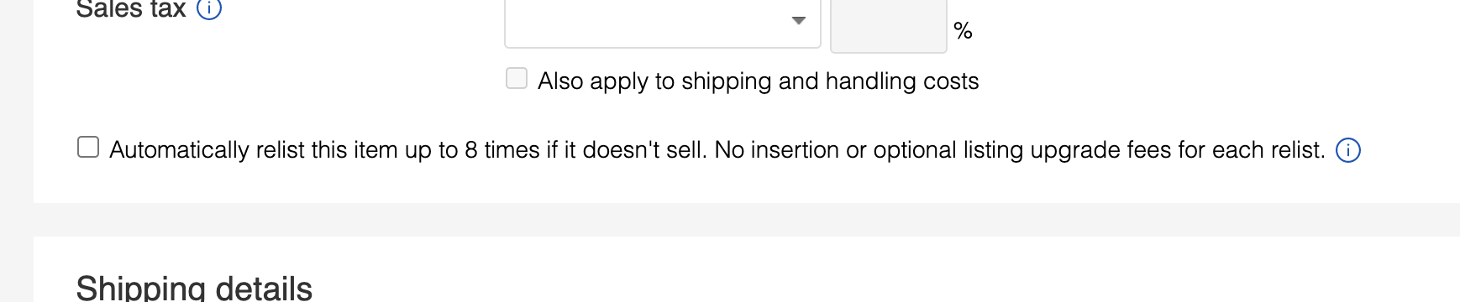Click info icon beside relist fees text
Viewport: 1460px width, 302px height.
coord(1348,150)
